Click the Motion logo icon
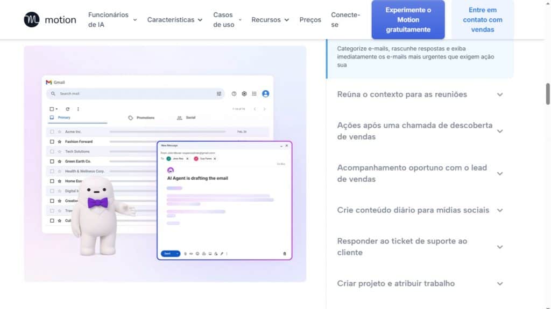This screenshot has height=309, width=551. (32, 20)
